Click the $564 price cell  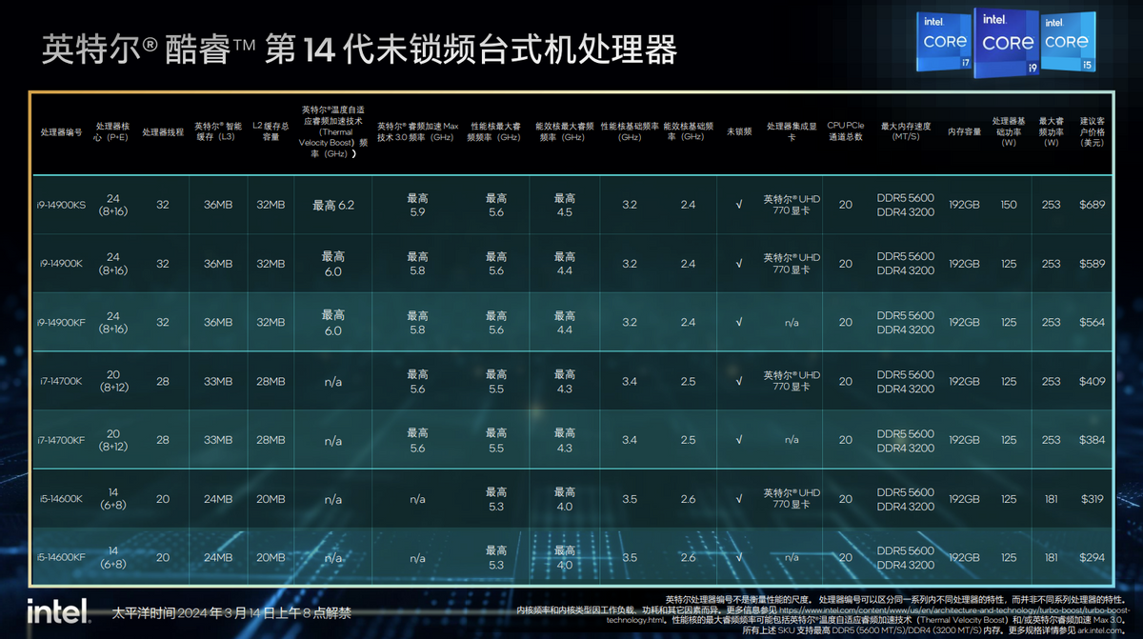[x=1092, y=323]
